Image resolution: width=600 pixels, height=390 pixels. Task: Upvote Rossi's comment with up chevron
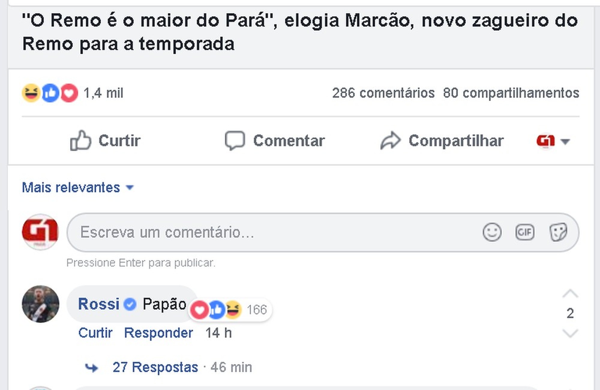point(570,294)
